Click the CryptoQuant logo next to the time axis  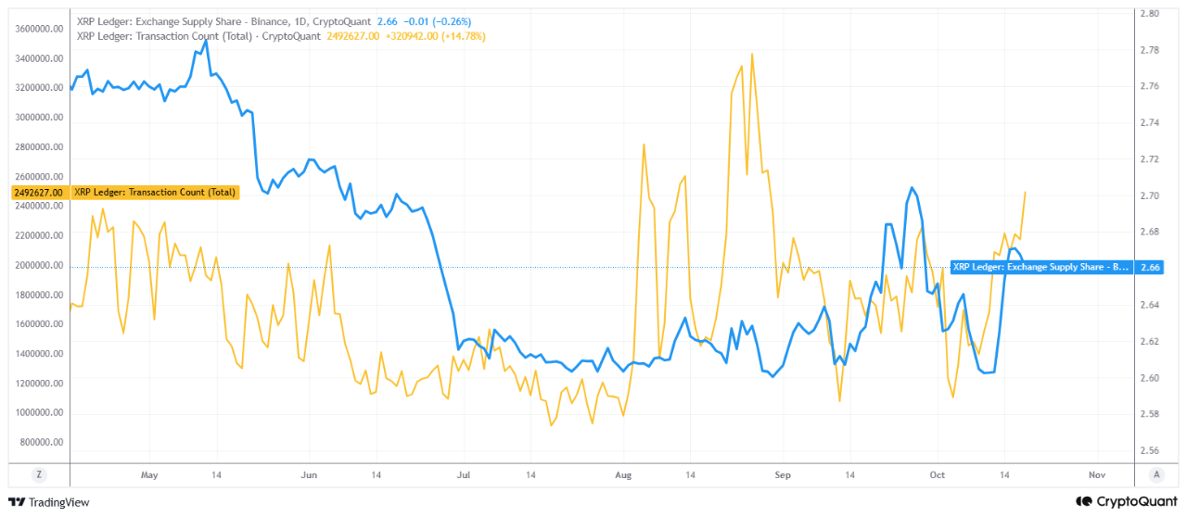coord(1127,501)
